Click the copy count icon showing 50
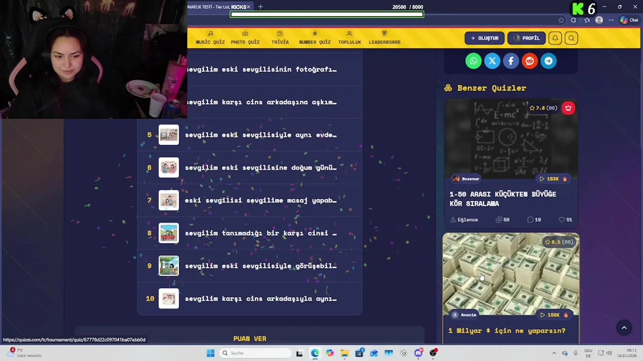This screenshot has height=361, width=643. (502, 220)
